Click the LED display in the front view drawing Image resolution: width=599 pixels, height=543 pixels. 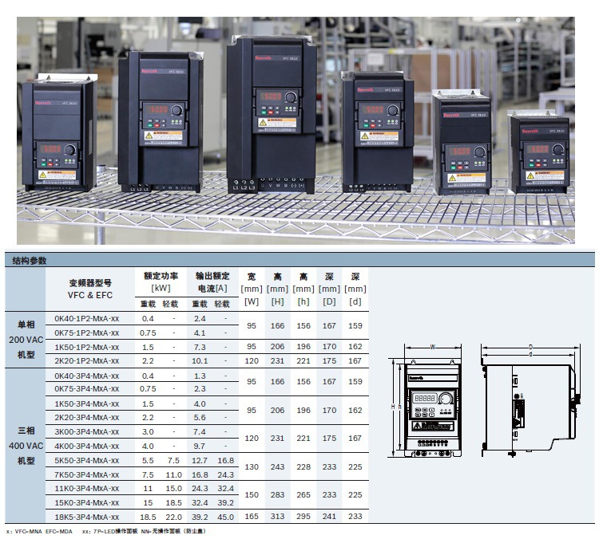click(x=426, y=397)
